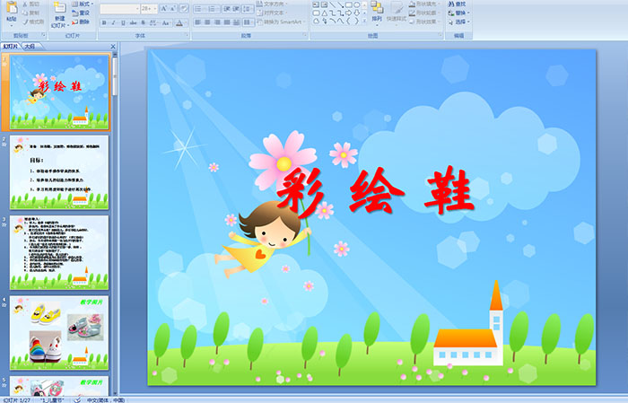Select the Oval shape in gallery
This screenshot has height=403, width=628.
coord(356,4)
